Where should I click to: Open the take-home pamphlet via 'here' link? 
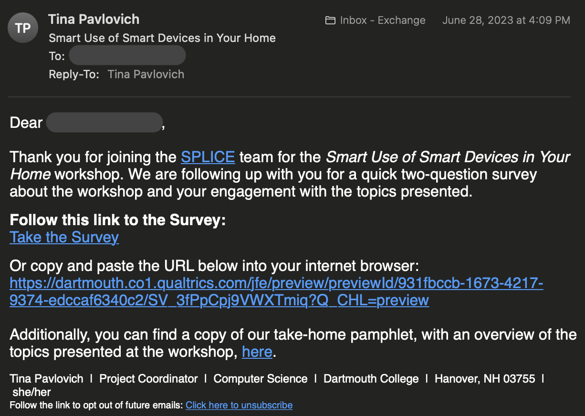coord(257,352)
